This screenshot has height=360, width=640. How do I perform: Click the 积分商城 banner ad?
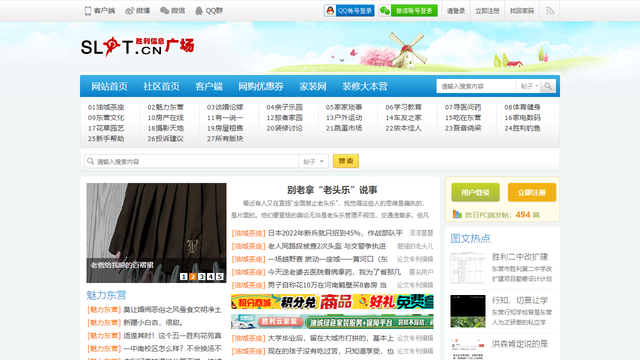coord(332,301)
